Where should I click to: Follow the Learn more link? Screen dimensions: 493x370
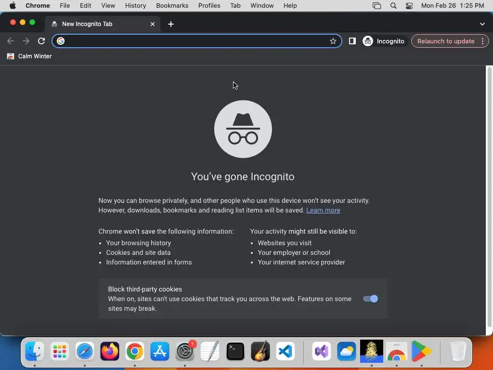coord(323,210)
